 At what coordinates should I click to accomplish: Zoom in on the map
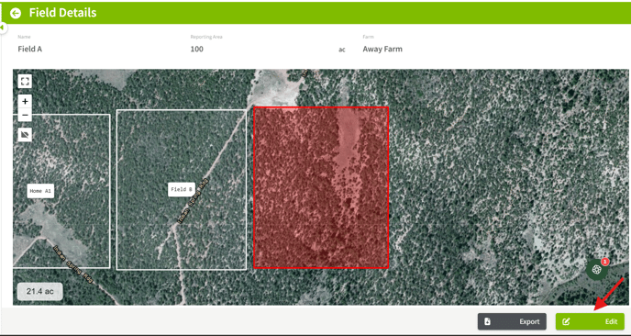click(x=25, y=102)
